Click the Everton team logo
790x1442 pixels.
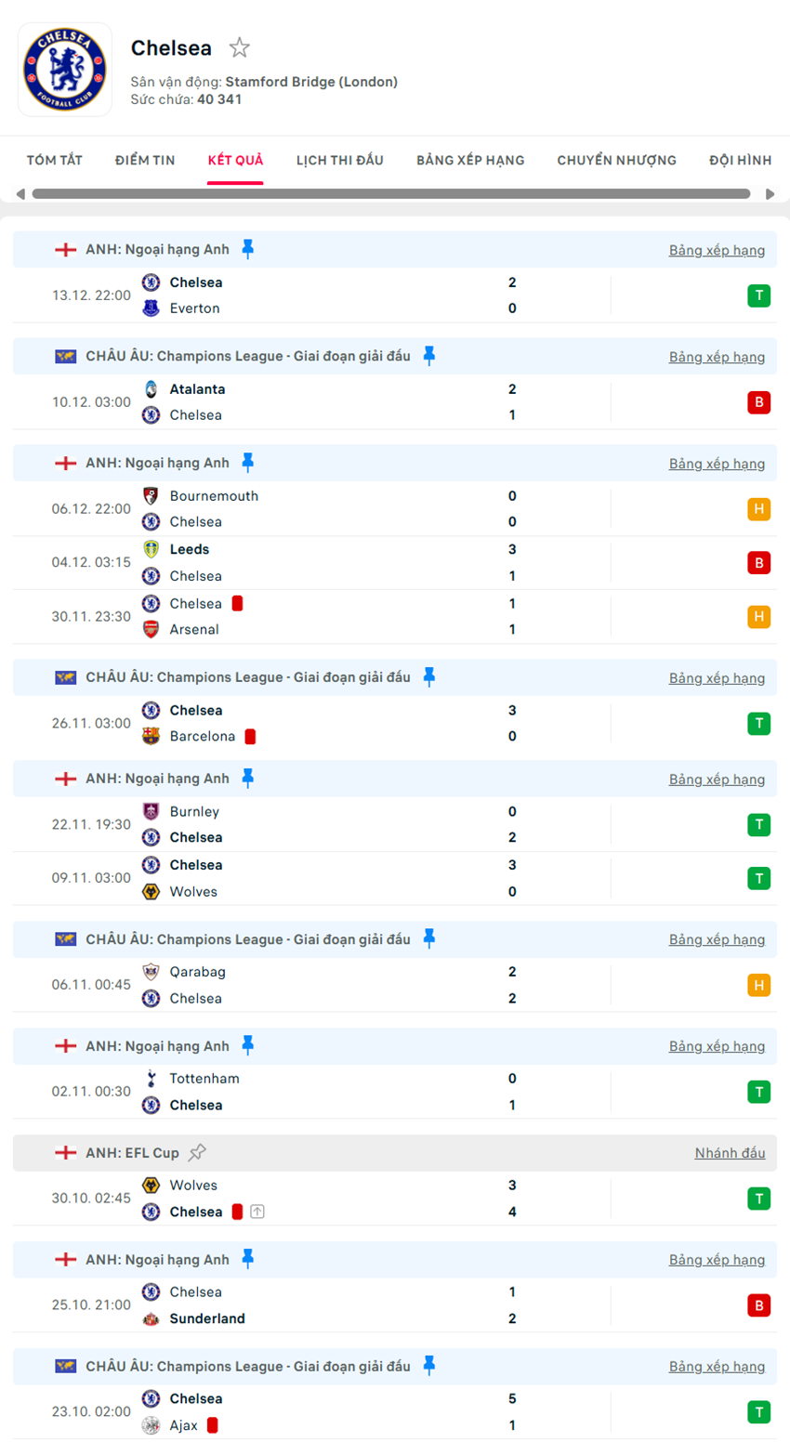151,308
